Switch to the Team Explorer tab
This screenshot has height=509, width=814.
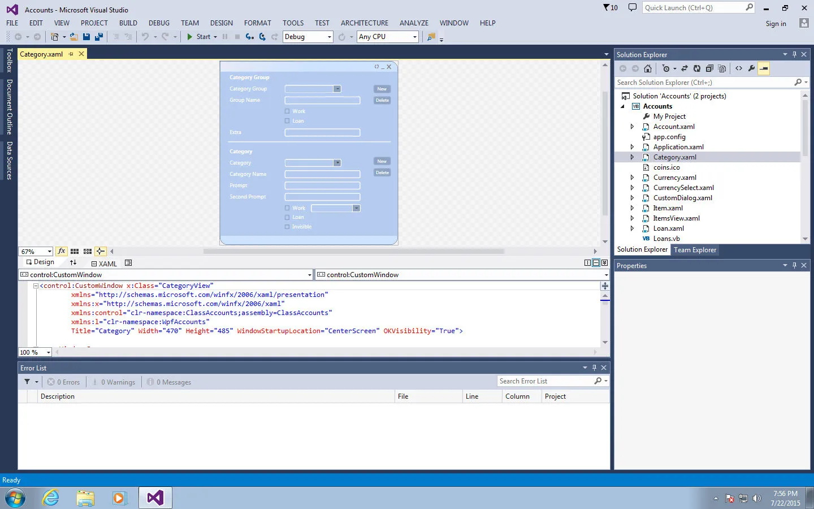(x=695, y=250)
